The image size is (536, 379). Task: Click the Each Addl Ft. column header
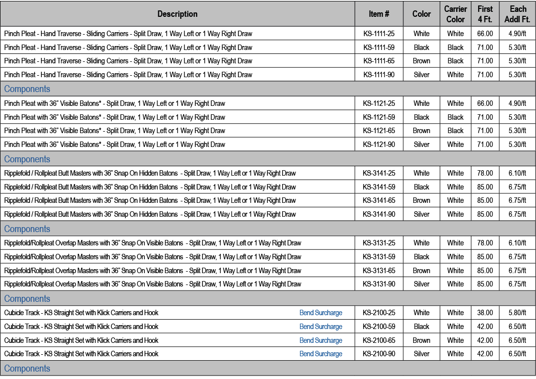point(518,14)
